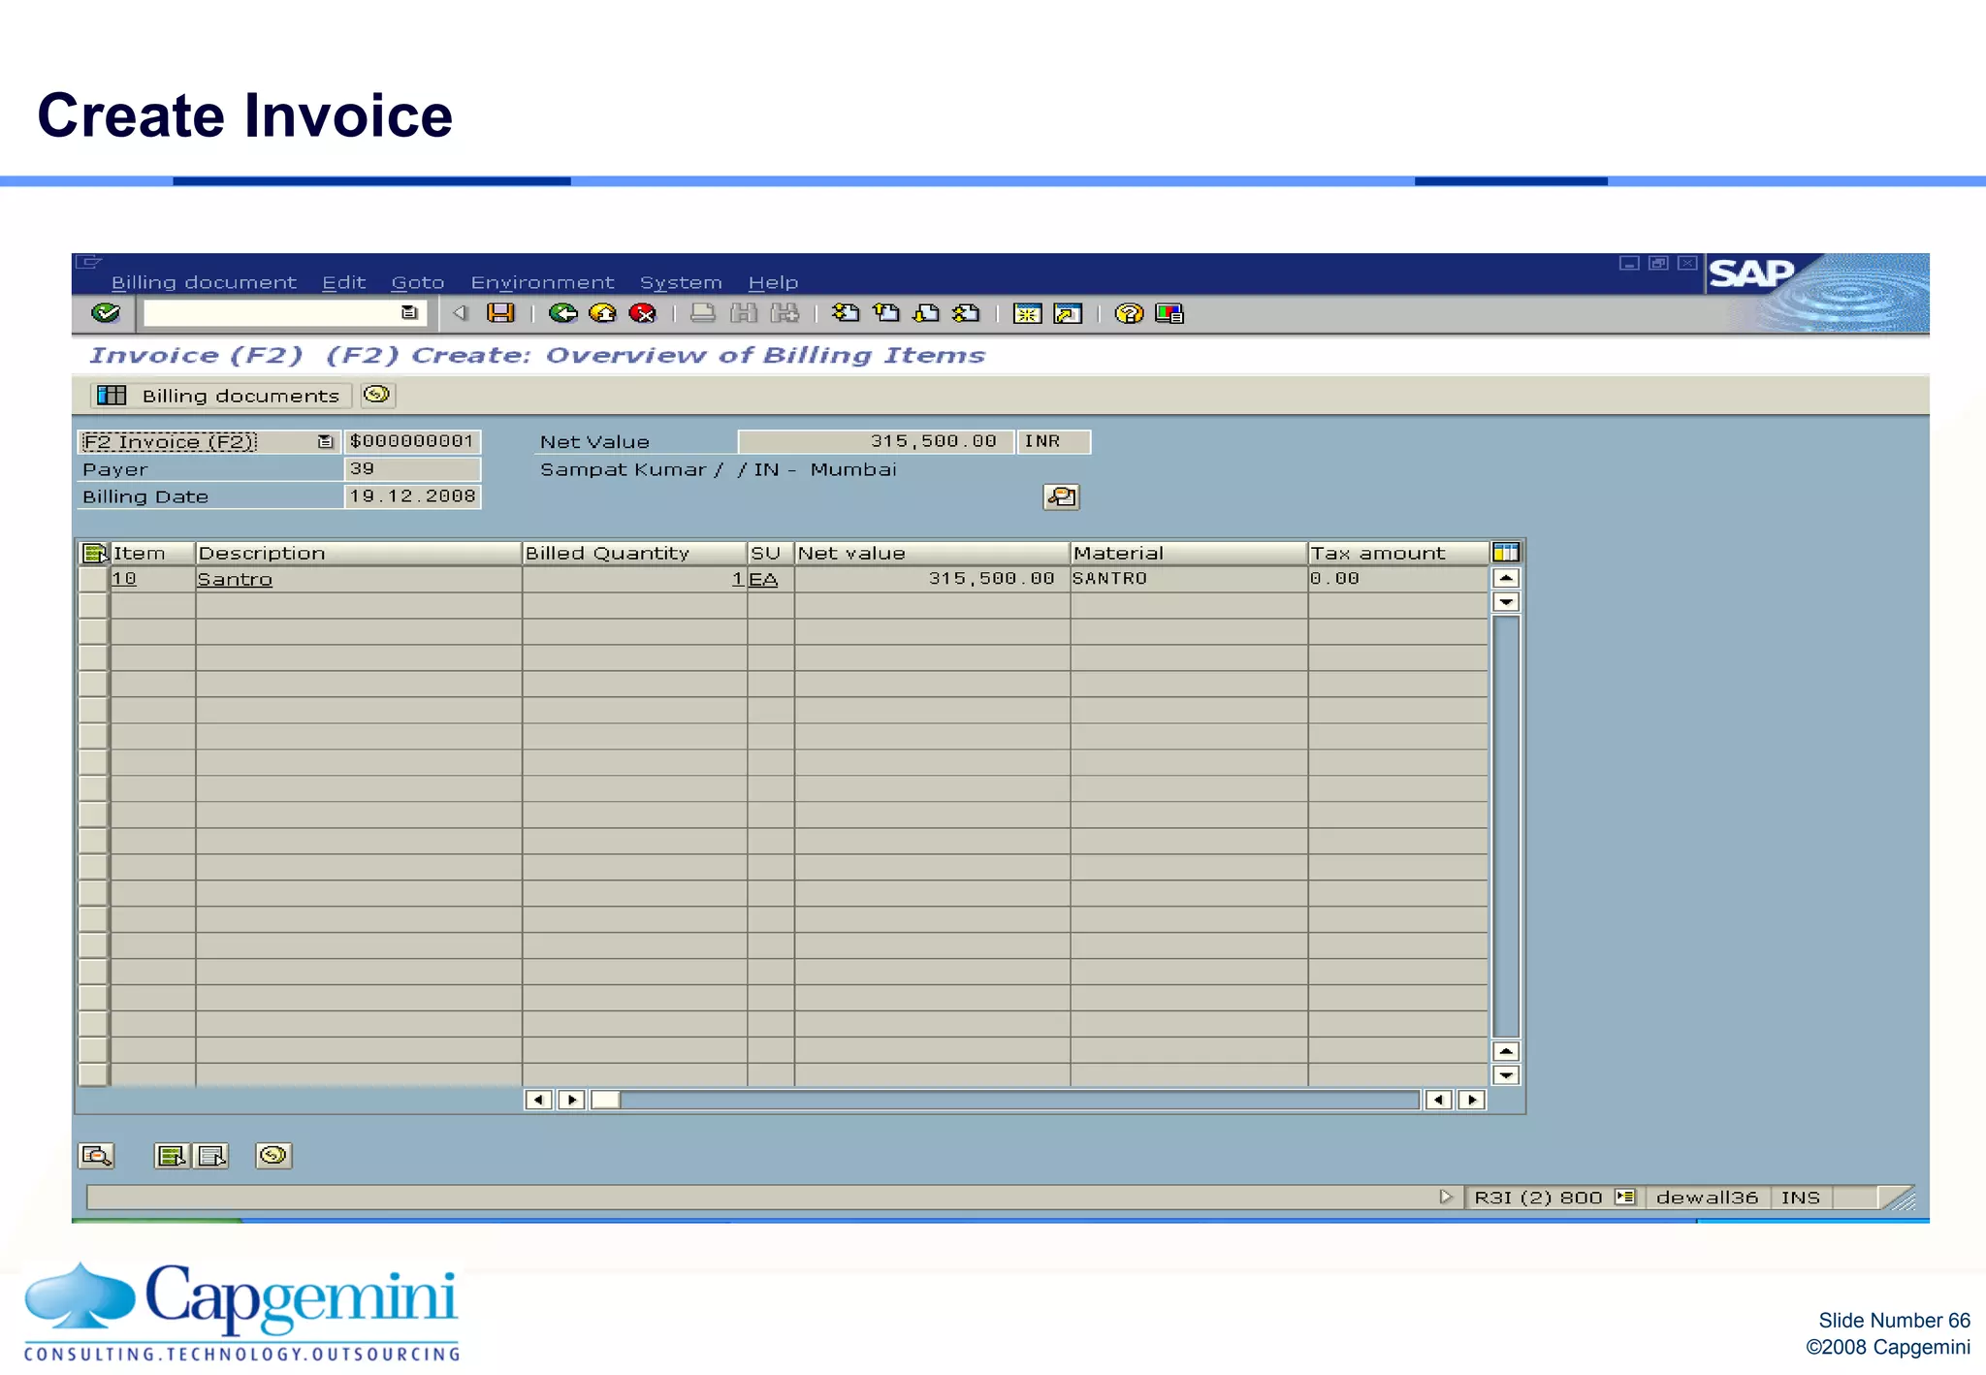
Task: Open the Billing document menu
Action: click(204, 282)
